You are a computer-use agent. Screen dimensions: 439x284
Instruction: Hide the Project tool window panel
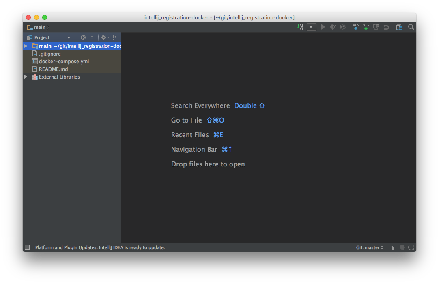(x=115, y=37)
